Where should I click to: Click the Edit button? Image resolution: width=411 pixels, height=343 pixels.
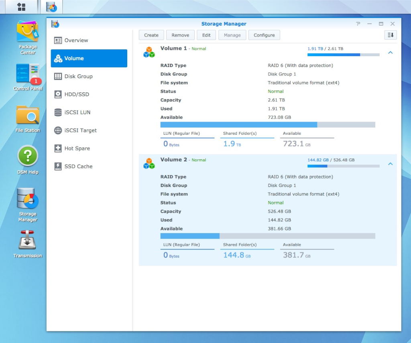click(206, 35)
